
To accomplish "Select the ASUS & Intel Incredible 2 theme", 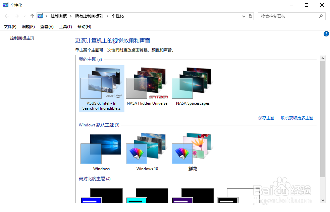I will point(101,89).
